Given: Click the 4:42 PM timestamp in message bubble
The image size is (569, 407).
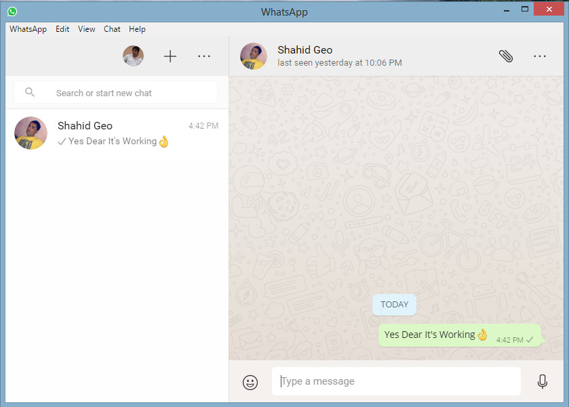Looking at the screenshot, I should click(x=510, y=340).
